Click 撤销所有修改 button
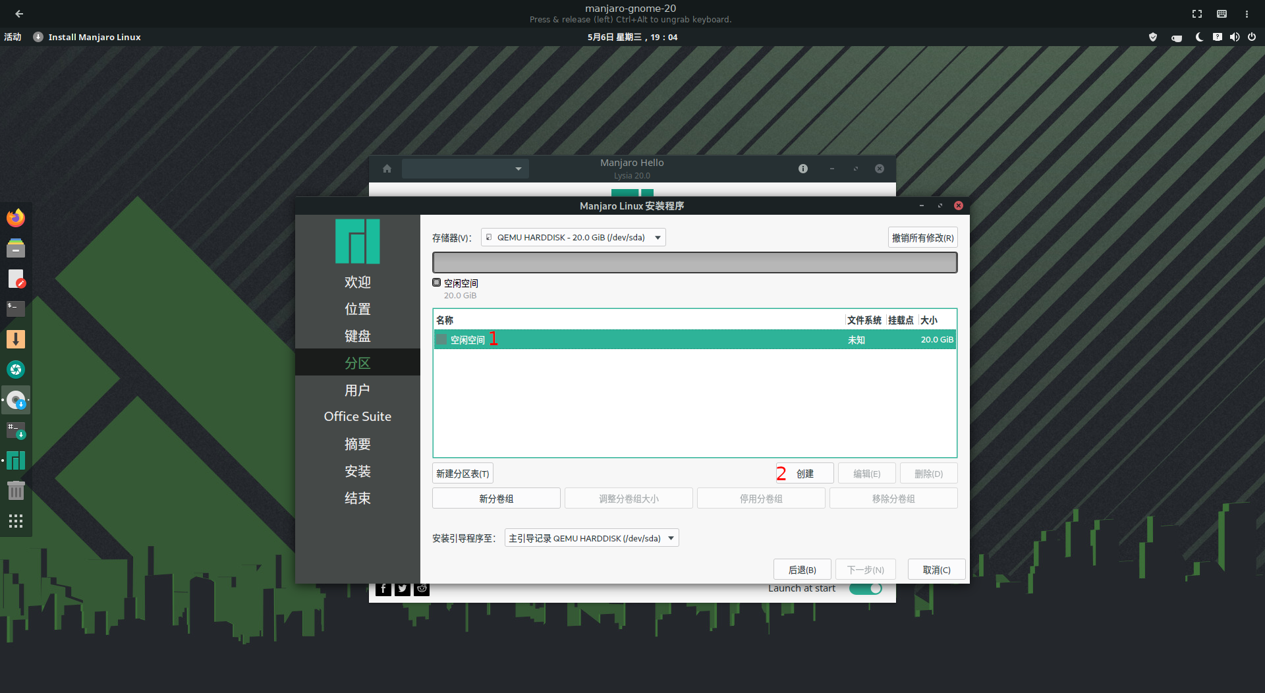The width and height of the screenshot is (1265, 693). 922,238
